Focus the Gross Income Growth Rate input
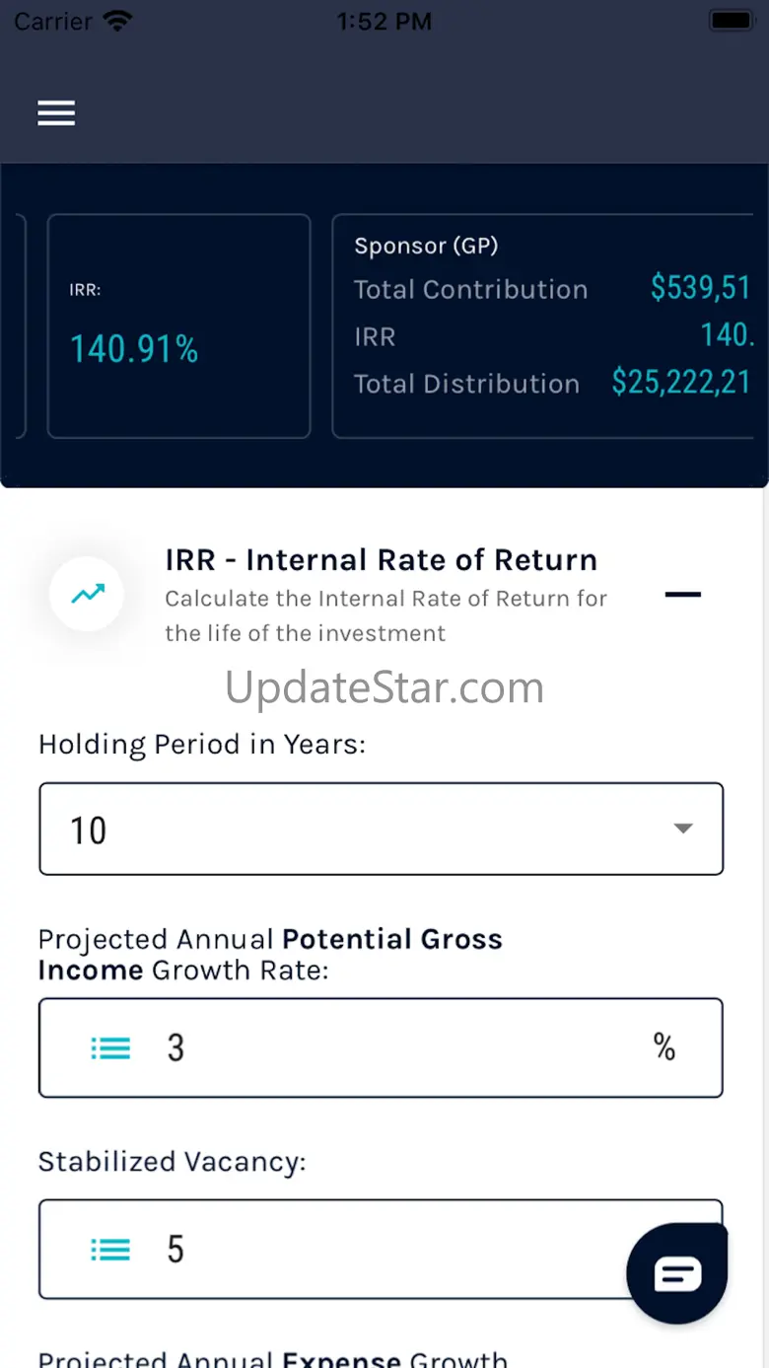This screenshot has height=1368, width=769. (x=394, y=1047)
